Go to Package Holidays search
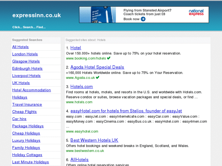222x166 pixels. 28,126
